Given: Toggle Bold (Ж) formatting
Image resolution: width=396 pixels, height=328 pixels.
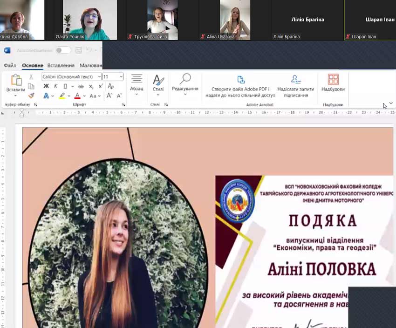Looking at the screenshot, I should point(46,86).
